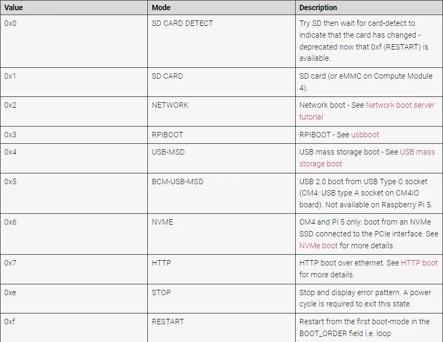Select the STOP mode cell
This screenshot has width=443, height=342.
[221, 298]
